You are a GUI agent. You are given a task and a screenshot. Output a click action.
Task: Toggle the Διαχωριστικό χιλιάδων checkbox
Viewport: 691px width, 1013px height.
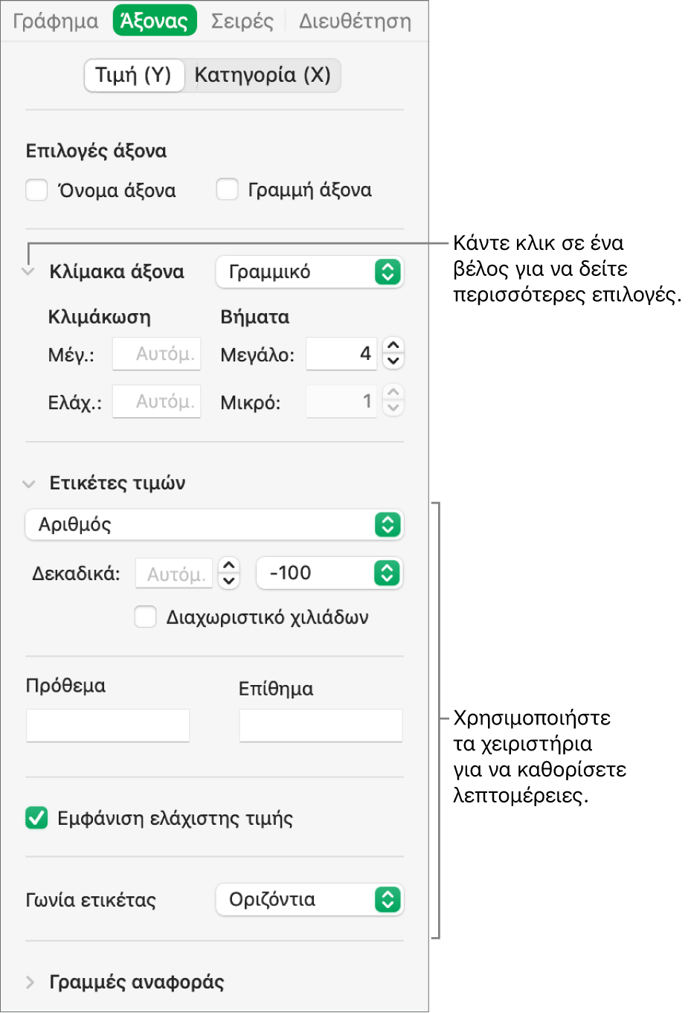click(145, 617)
